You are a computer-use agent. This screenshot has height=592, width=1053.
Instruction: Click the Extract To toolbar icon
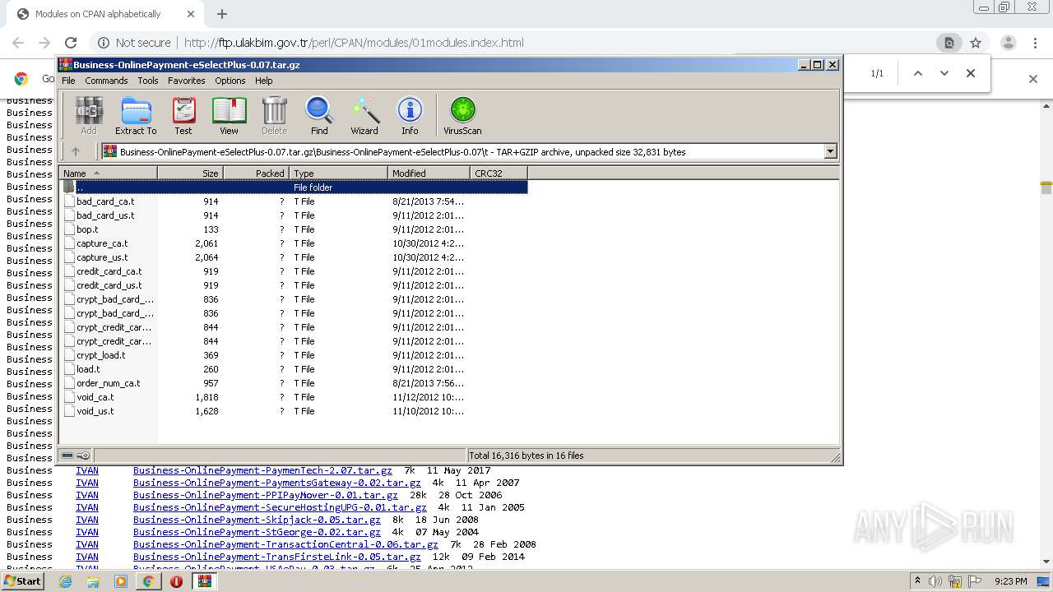136,115
